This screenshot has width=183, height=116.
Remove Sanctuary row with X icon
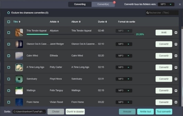(x=176, y=79)
